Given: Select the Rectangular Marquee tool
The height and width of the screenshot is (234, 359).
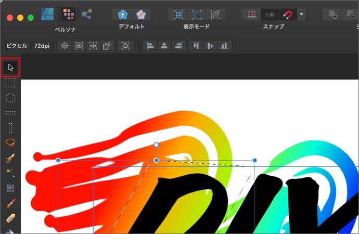Looking at the screenshot, I should tap(10, 83).
